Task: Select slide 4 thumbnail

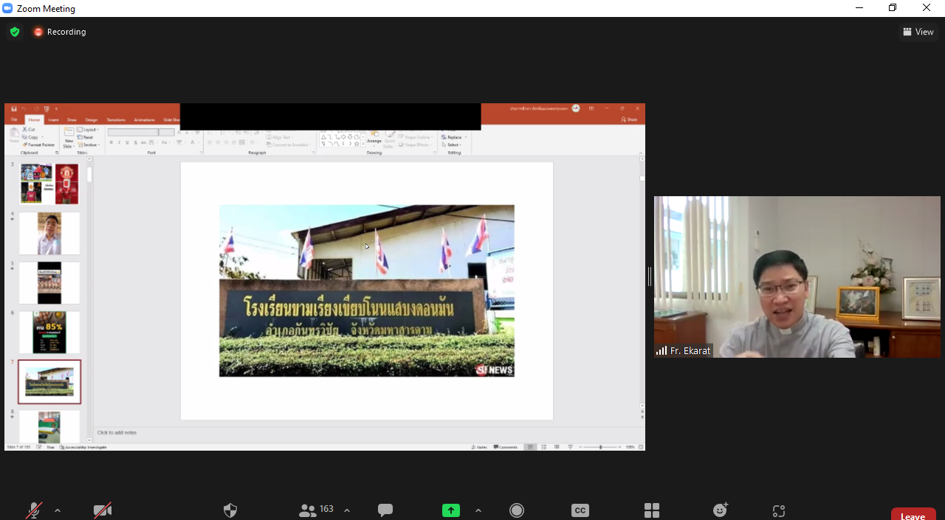Action: (49, 233)
